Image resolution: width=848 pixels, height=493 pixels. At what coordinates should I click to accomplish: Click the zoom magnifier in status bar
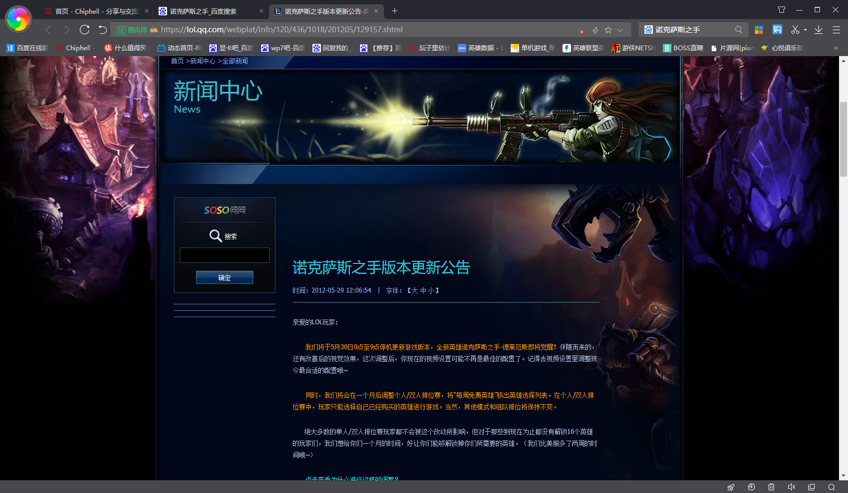[832, 487]
